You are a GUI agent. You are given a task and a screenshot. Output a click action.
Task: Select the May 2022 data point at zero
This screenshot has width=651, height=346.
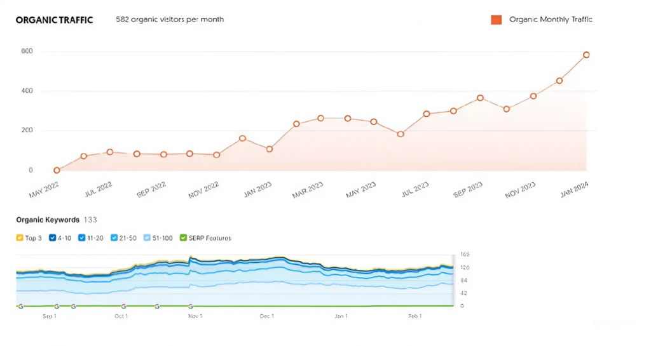(x=57, y=170)
